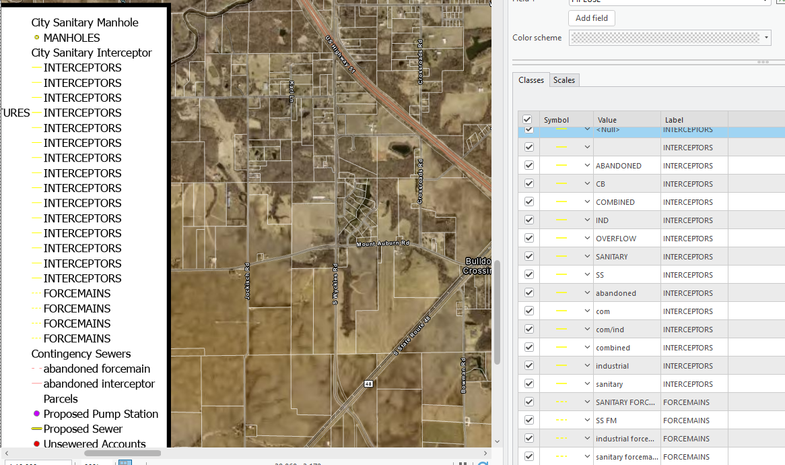Click the line symbol for COMBINED value

pyautogui.click(x=561, y=202)
